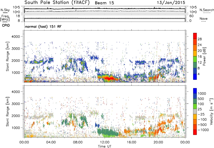Click the strong red echo near 12:00 in power panel
This screenshot has width=214, height=148.
coord(109,78)
